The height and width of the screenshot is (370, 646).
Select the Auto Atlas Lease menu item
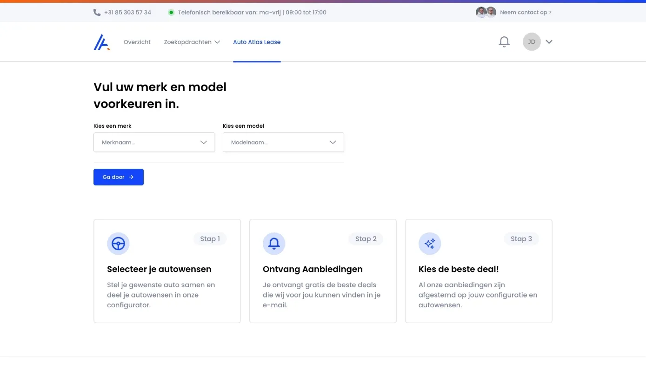(x=257, y=42)
